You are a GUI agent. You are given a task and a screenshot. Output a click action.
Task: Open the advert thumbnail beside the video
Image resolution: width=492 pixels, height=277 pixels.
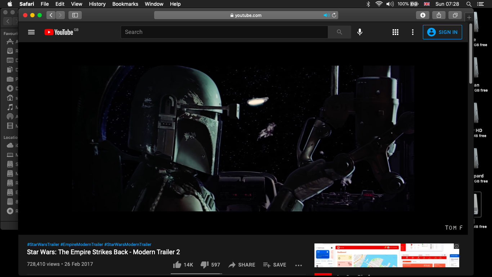(x=387, y=255)
